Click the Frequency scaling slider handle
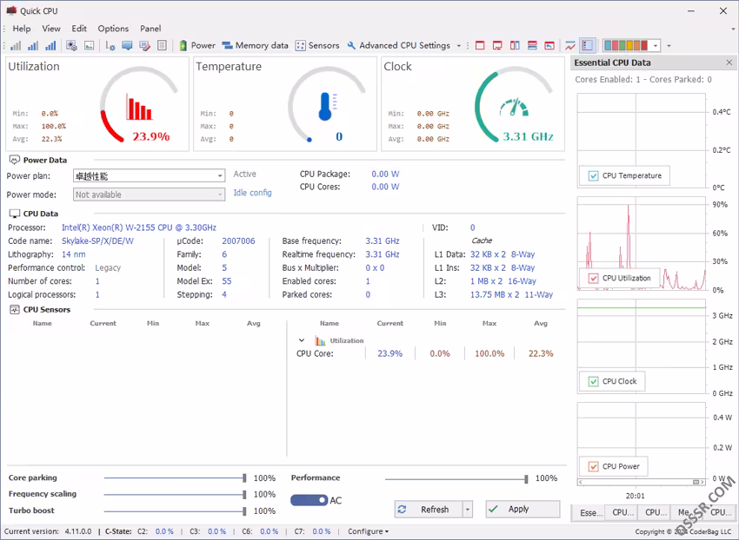 pos(244,494)
